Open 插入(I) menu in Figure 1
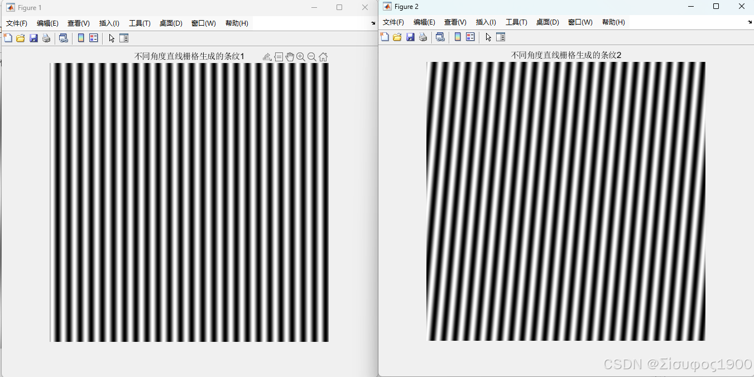The image size is (754, 377). 109,23
